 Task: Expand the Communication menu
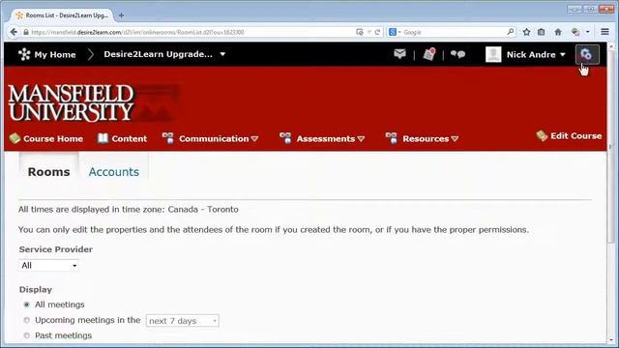[x=254, y=138]
